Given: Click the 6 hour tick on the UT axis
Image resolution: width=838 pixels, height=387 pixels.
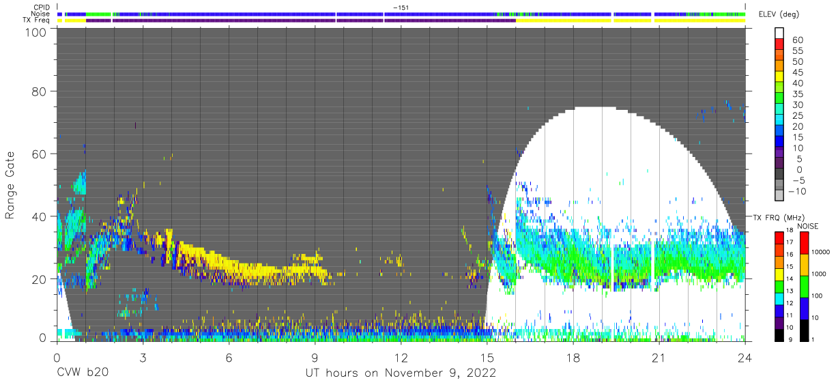Looking at the screenshot, I should [229, 356].
